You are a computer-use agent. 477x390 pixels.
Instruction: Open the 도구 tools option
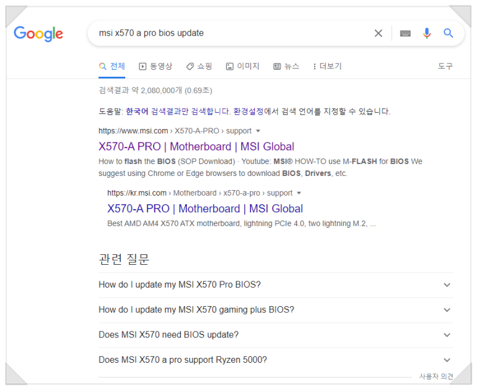click(x=446, y=66)
